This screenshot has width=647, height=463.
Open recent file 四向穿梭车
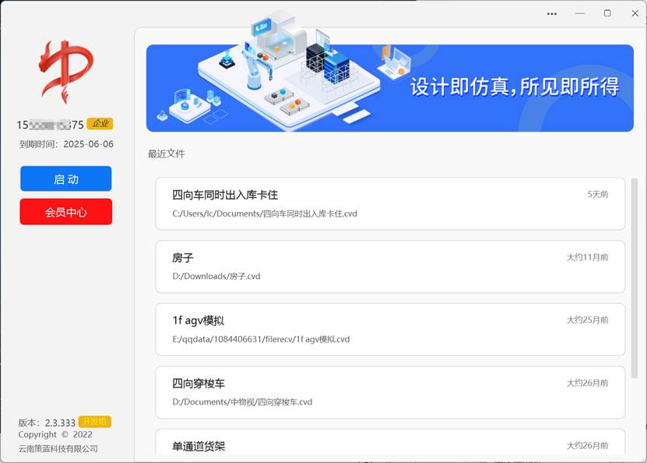390,392
